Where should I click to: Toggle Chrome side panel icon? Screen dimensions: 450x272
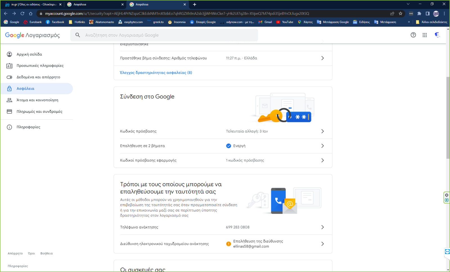coord(427,14)
